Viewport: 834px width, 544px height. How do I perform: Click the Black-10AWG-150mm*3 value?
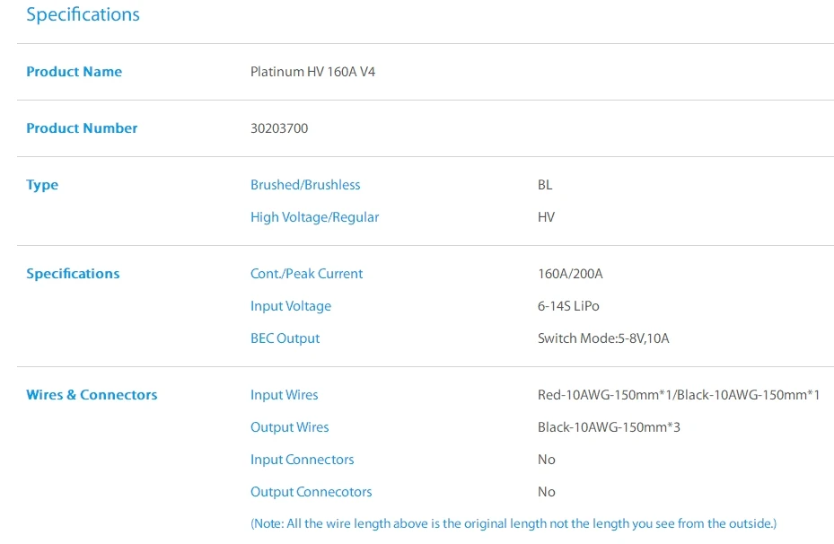[x=609, y=427]
